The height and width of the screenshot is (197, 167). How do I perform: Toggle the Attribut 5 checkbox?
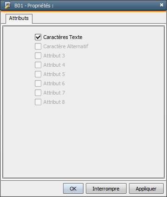point(38,74)
